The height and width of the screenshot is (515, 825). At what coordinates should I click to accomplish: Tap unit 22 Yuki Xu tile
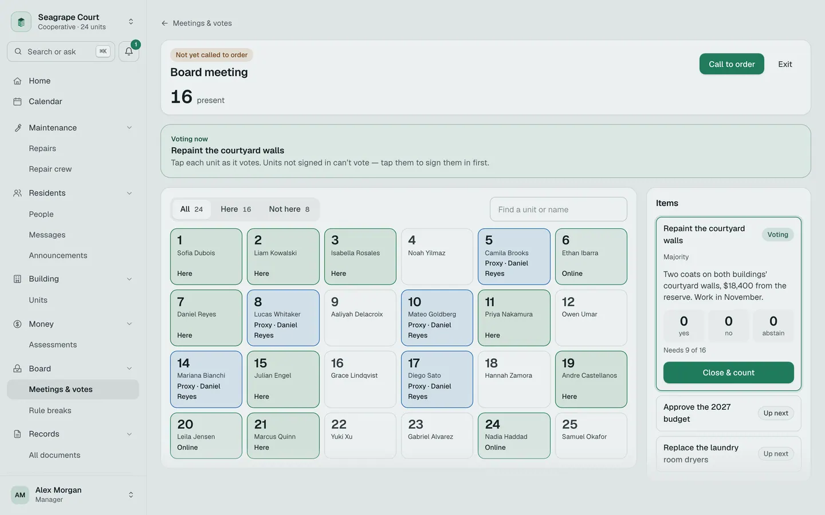pyautogui.click(x=360, y=436)
